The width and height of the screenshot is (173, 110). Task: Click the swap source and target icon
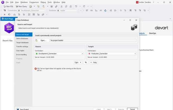click(x=86, y=62)
